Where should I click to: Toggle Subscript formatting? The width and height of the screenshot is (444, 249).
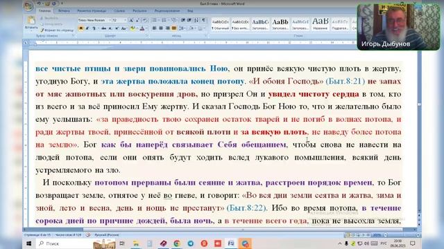tap(110, 28)
